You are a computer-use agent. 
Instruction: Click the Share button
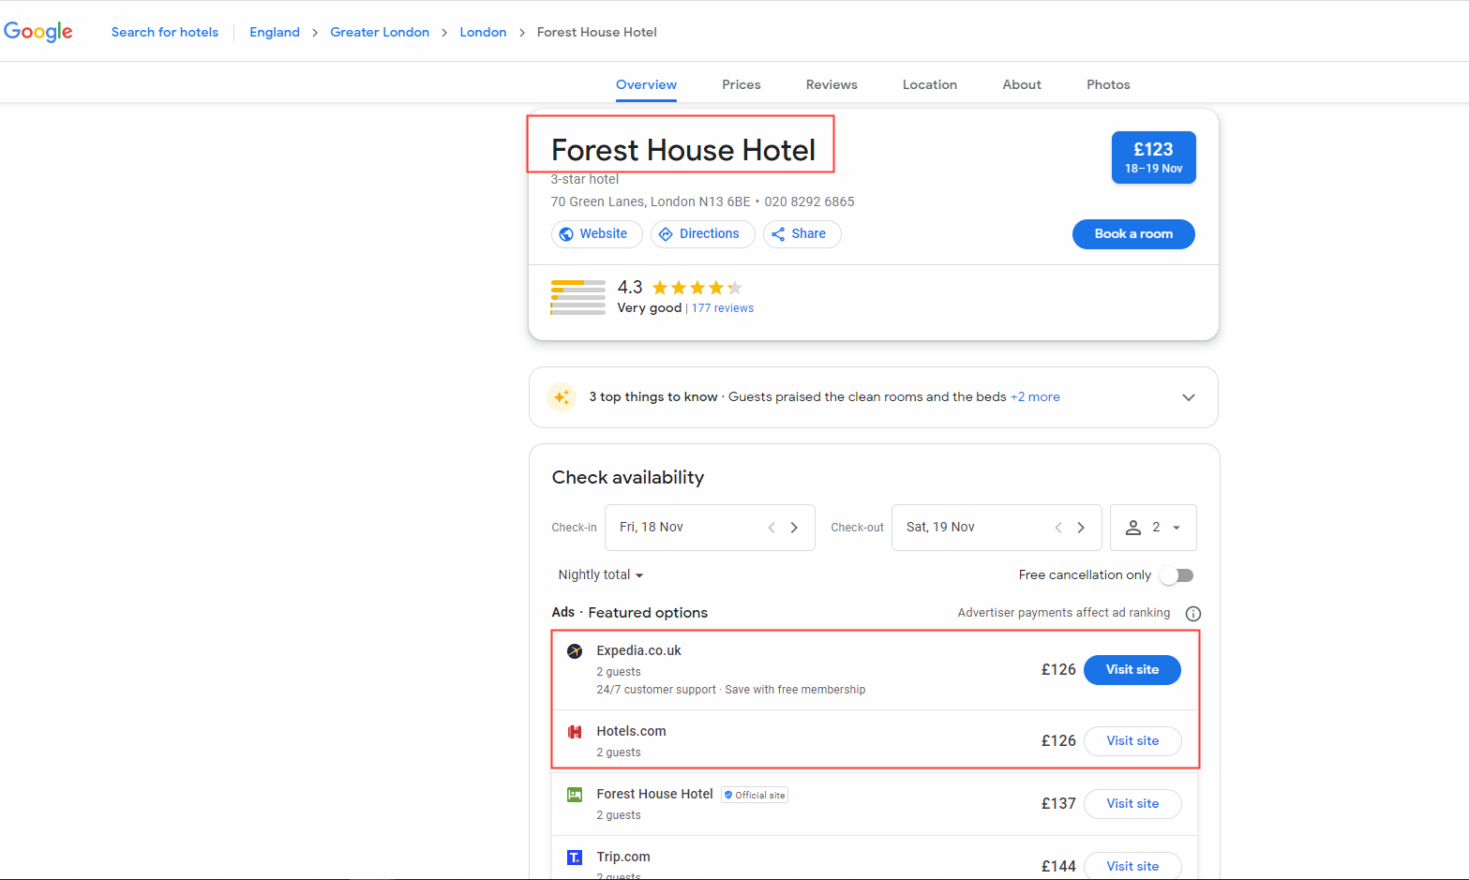(x=802, y=234)
